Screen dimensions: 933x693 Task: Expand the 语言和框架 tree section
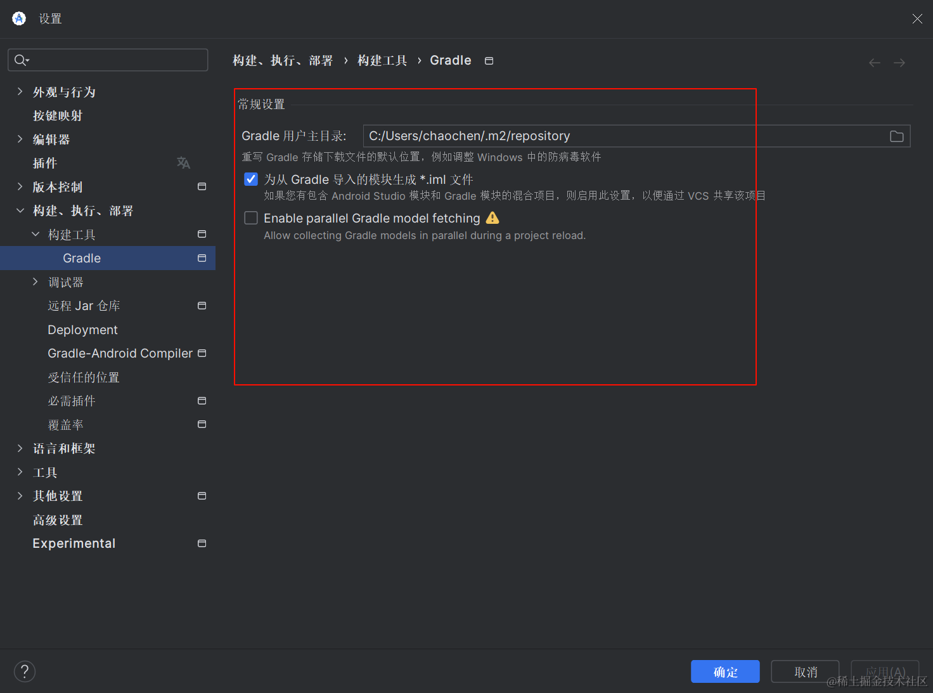(19, 448)
